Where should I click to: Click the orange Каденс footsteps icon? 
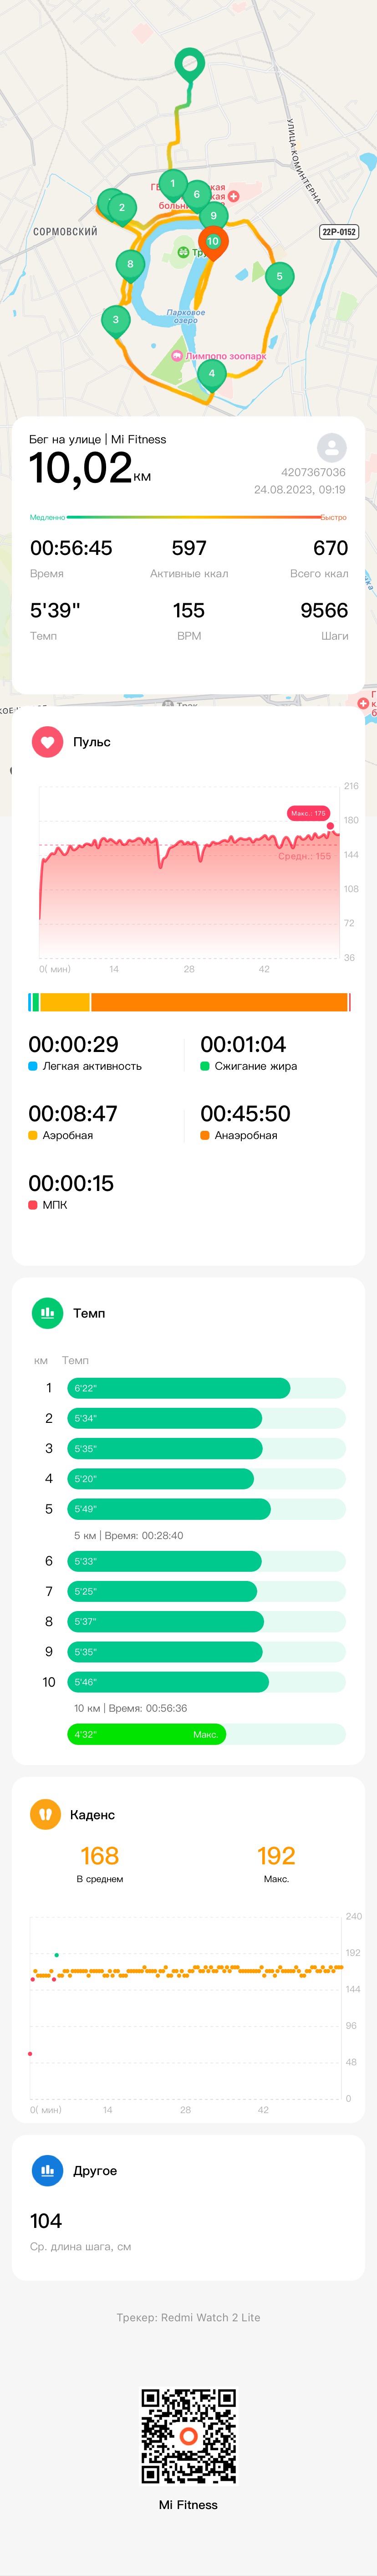coord(45,1814)
